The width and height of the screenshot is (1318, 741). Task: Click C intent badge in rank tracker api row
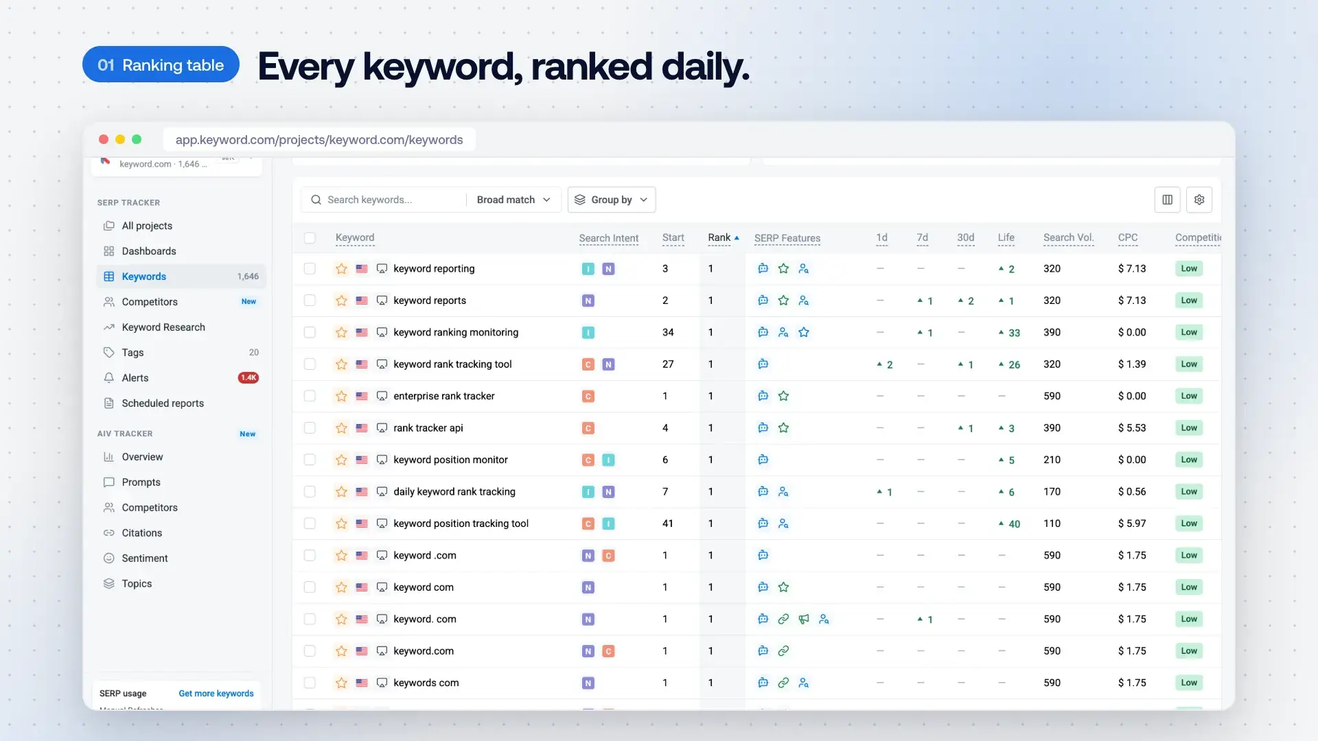[x=588, y=428]
